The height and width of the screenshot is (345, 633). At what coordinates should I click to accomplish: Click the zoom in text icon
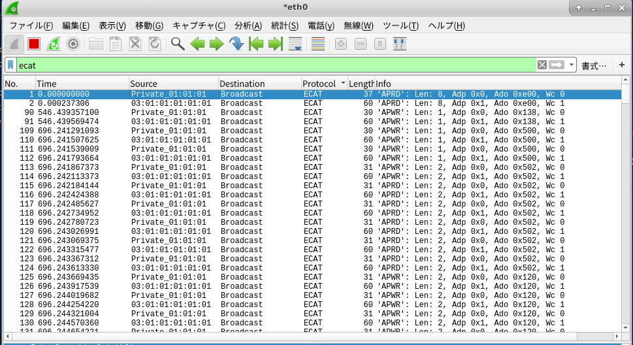[341, 44]
